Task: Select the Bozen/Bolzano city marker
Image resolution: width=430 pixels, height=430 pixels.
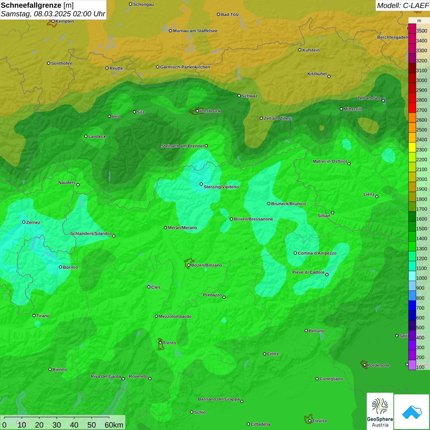Action: (x=189, y=265)
